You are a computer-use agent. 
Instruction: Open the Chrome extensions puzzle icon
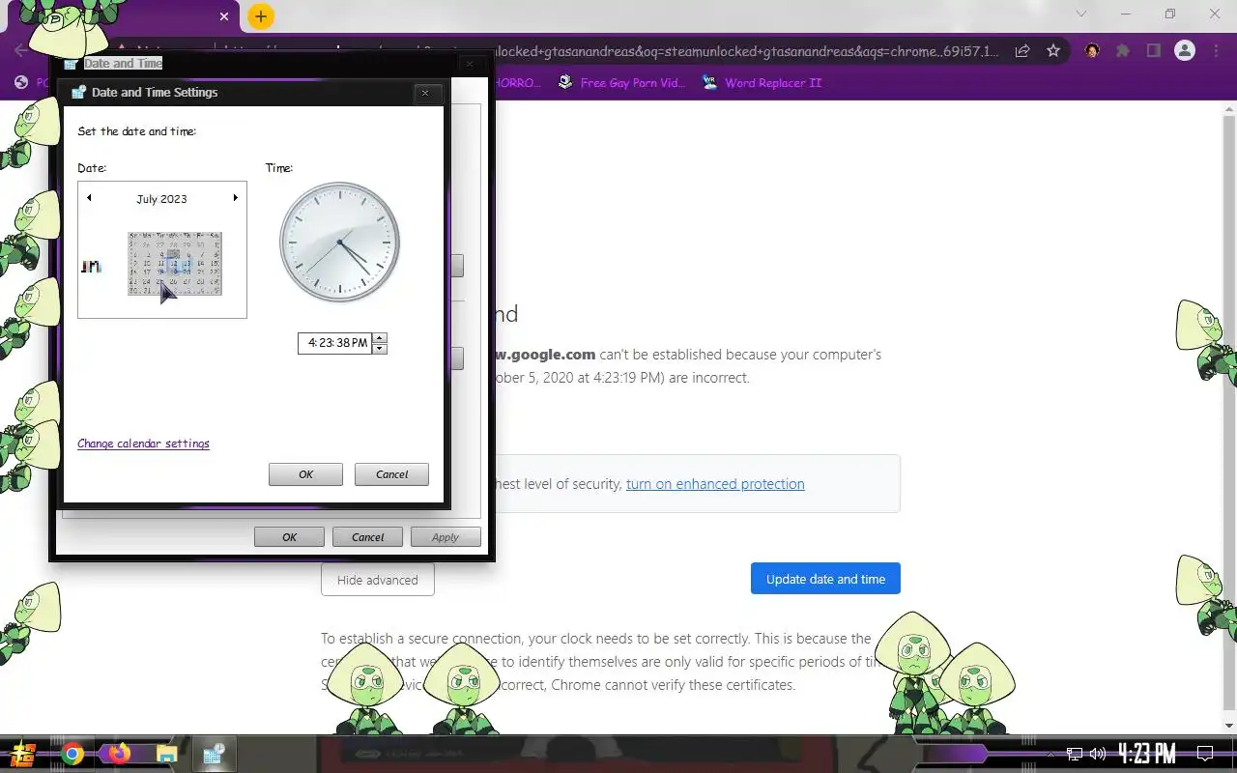point(1122,50)
